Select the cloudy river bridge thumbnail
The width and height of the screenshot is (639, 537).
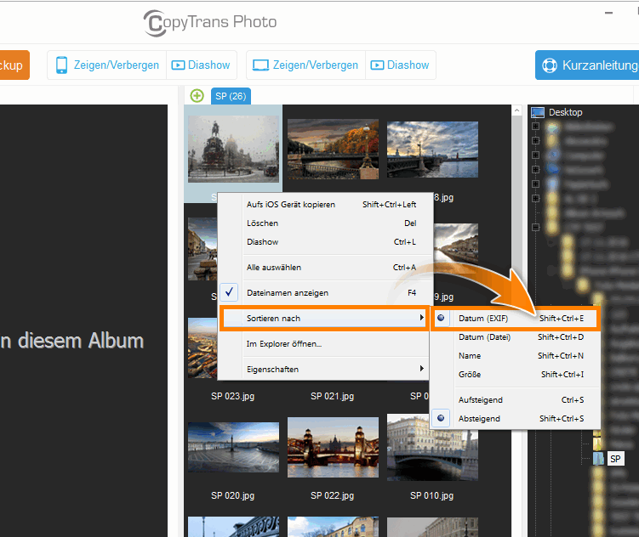[432, 150]
